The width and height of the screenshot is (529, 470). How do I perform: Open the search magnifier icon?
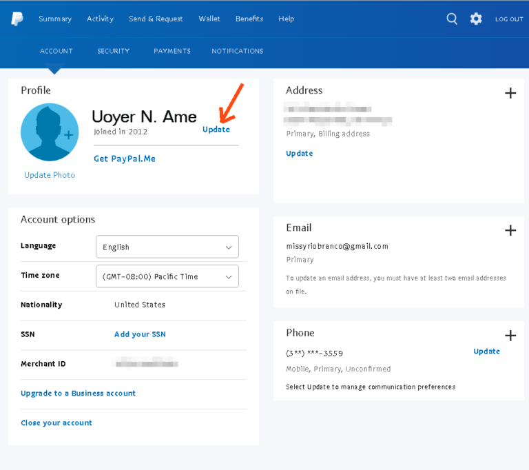tap(452, 19)
